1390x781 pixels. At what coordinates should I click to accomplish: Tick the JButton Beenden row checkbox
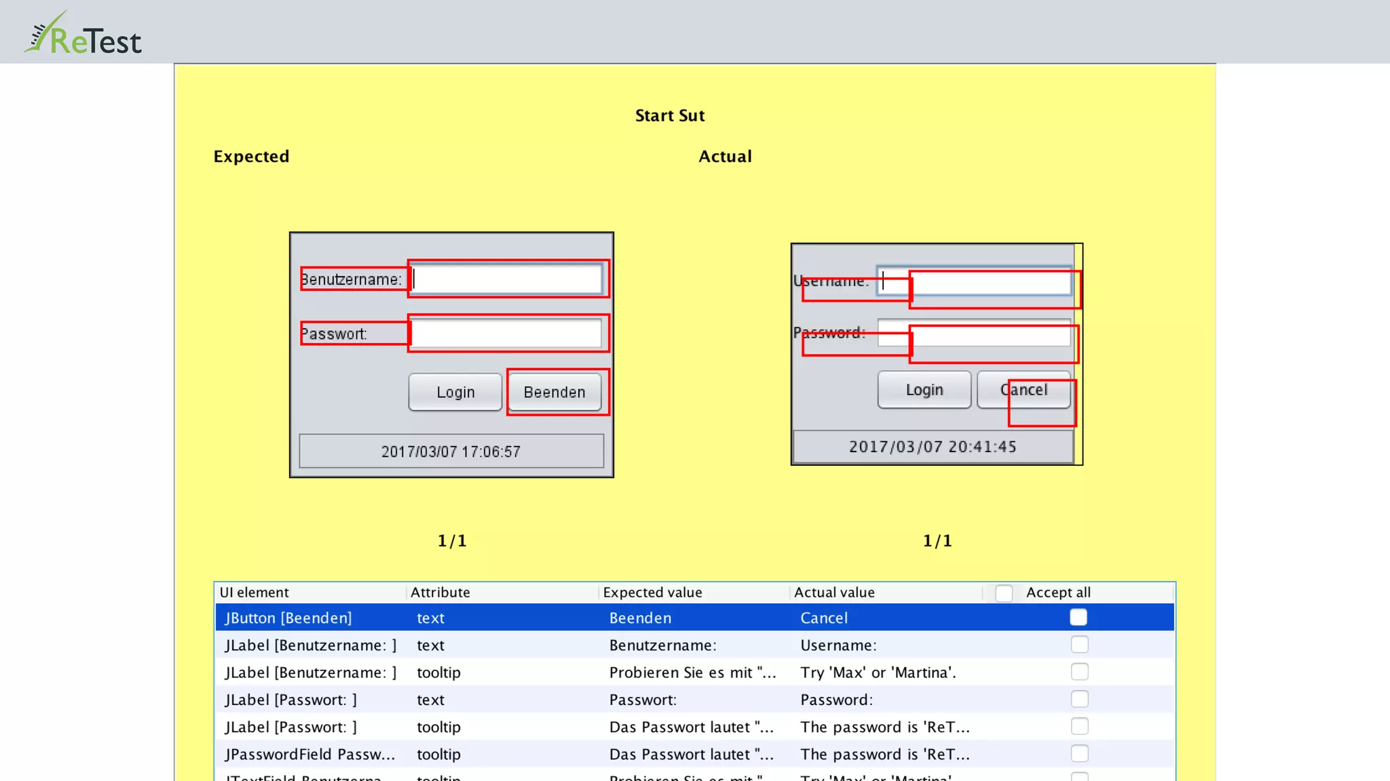click(x=1078, y=618)
